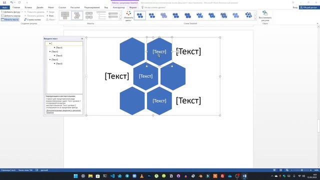Select fourth layout thumbnail with text lines

(101, 15)
